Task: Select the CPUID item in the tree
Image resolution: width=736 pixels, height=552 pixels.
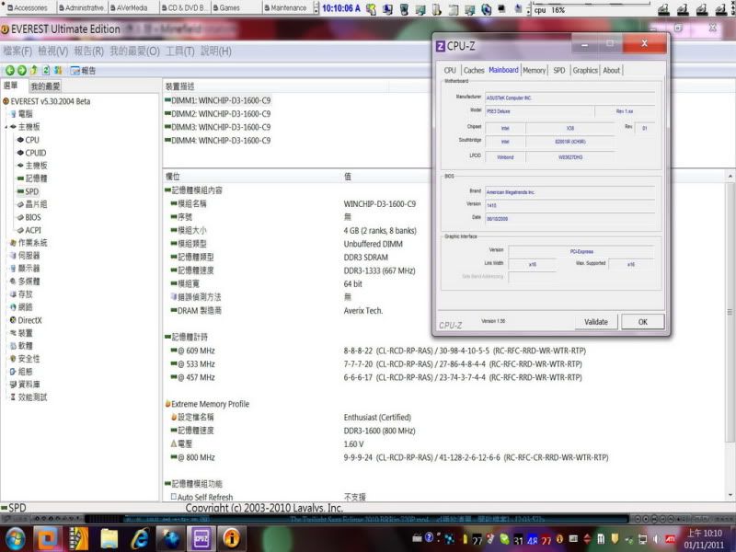Action: coord(31,153)
